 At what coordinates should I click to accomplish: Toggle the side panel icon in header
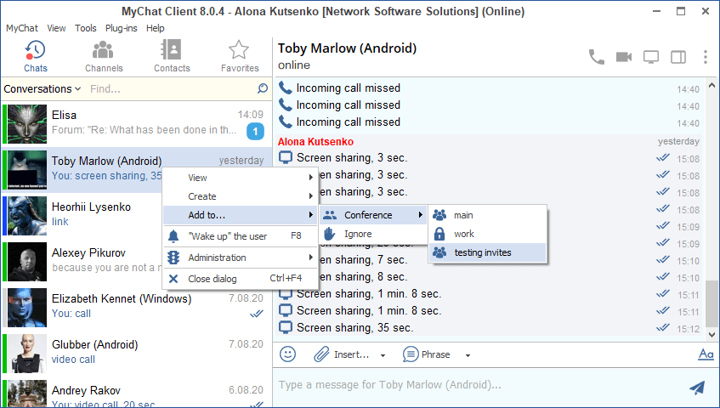coord(678,57)
